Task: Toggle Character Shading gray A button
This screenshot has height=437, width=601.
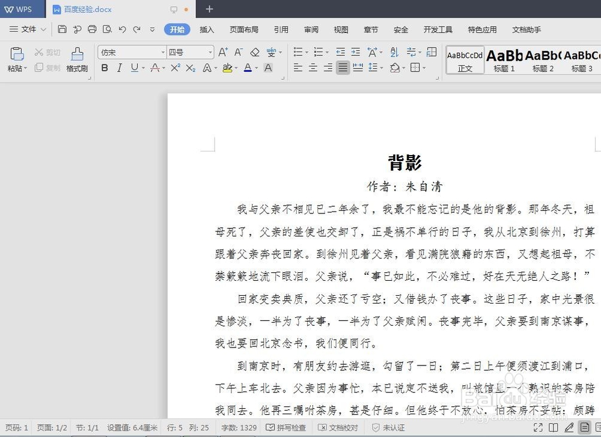Action: [268, 68]
